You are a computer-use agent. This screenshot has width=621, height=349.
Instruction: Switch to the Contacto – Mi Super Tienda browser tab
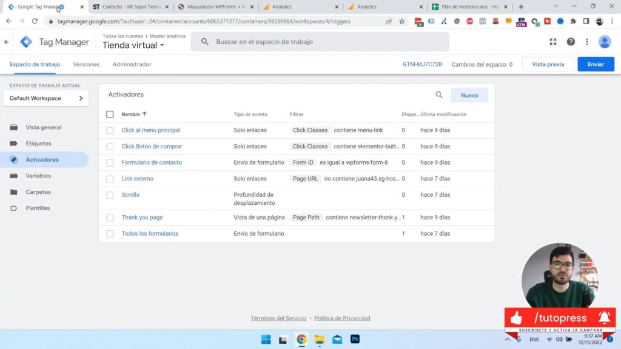(131, 7)
